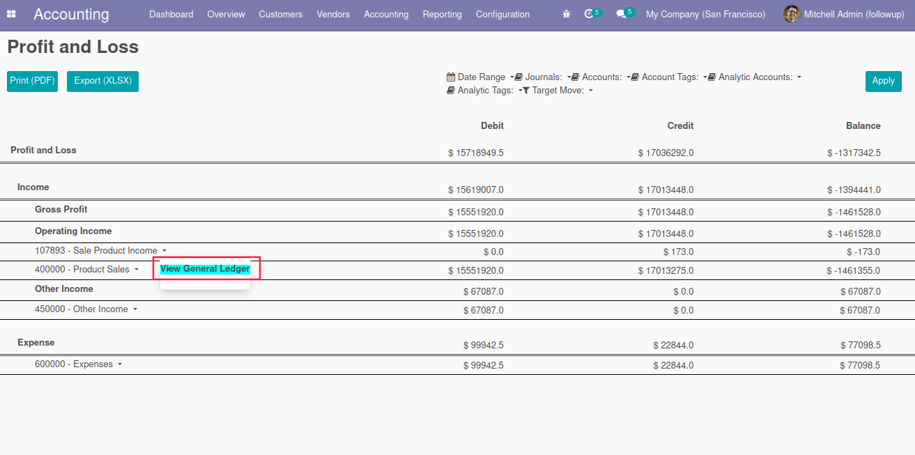Open the apps grid menu icon
Image resolution: width=915 pixels, height=455 pixels.
[x=11, y=14]
